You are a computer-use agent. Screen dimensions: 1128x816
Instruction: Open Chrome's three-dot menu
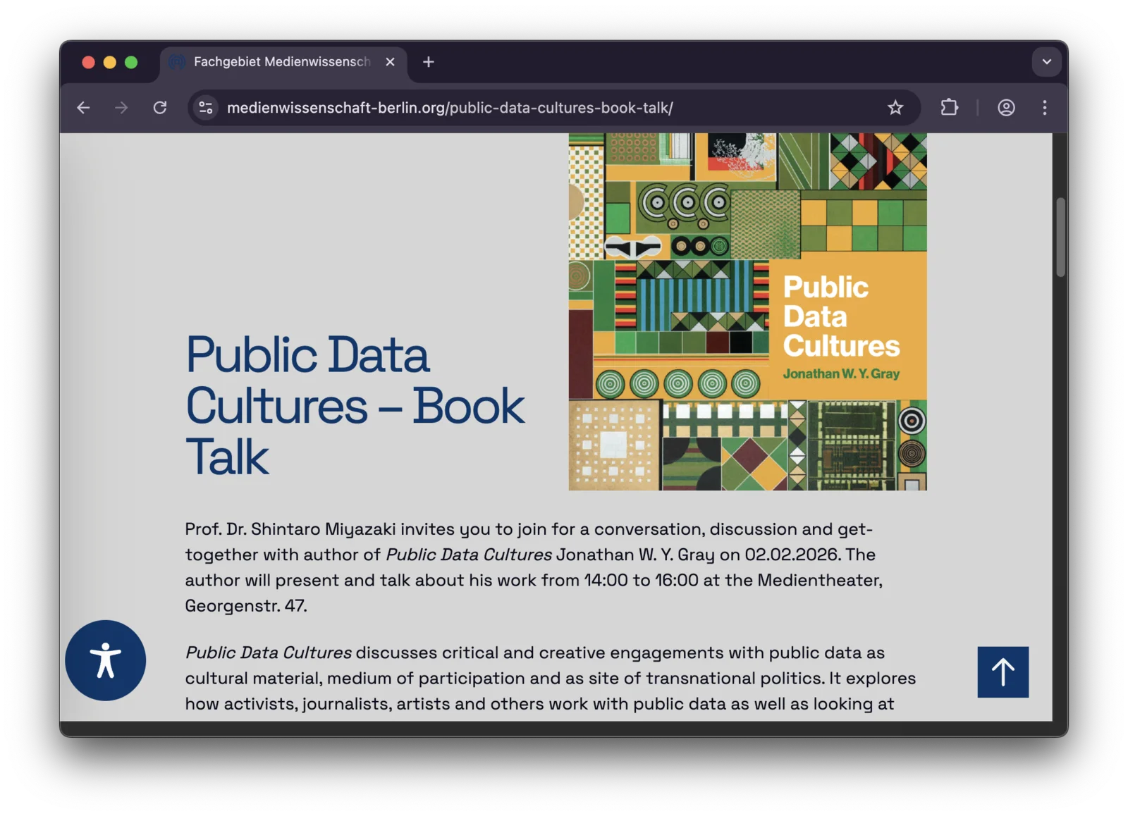(1044, 108)
